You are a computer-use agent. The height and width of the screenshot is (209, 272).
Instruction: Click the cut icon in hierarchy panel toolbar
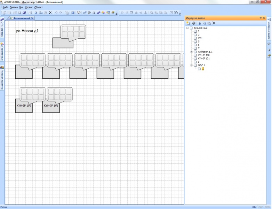click(x=200, y=23)
